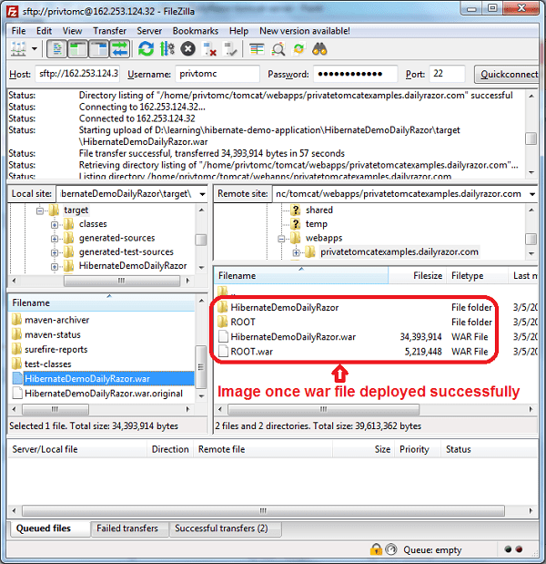Open the View menu
Viewport: 546px width, 564px height.
[x=72, y=31]
